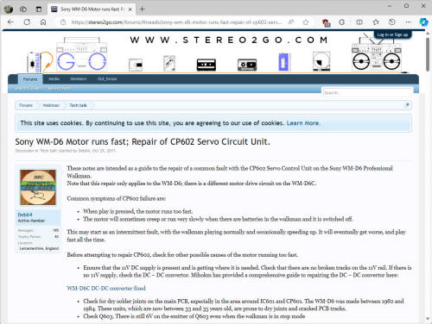Click the Log in or Sign up button
432x324 pixels.
tap(393, 34)
